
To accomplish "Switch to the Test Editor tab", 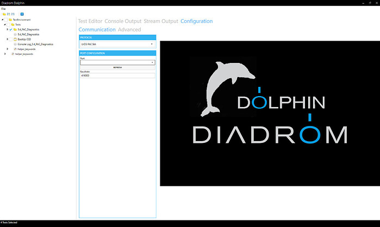I will point(90,21).
